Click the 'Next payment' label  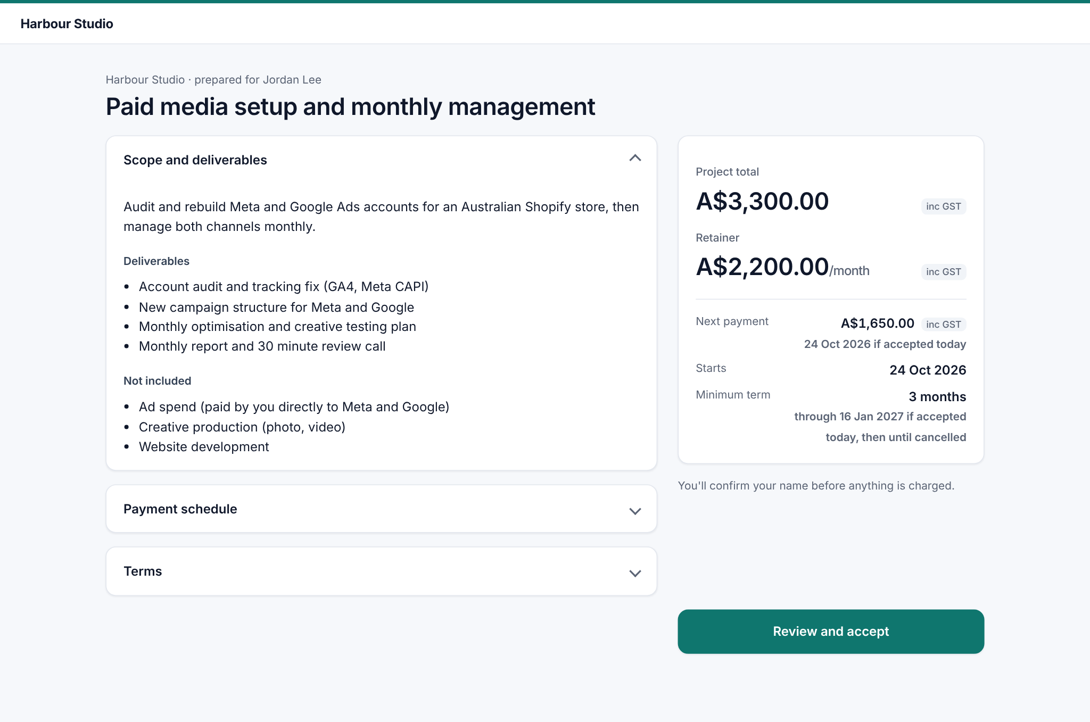point(732,321)
